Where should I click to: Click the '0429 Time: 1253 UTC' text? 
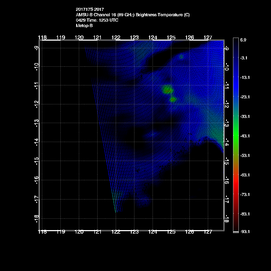click(97, 20)
